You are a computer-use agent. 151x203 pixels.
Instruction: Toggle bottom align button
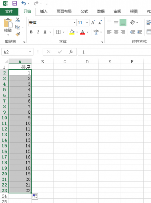[x=123, y=23]
